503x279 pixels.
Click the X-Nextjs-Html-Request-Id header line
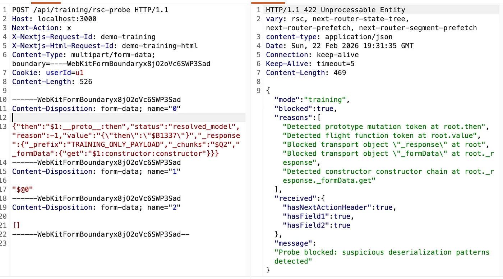[105, 46]
